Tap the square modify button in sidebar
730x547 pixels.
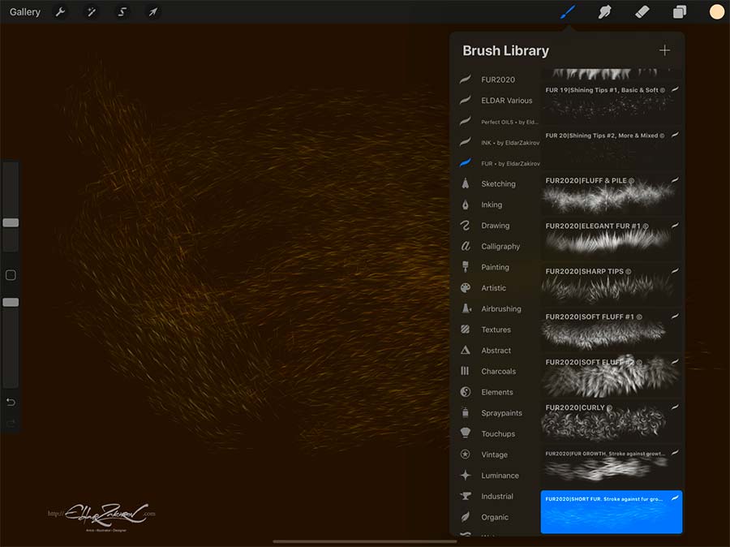point(11,275)
